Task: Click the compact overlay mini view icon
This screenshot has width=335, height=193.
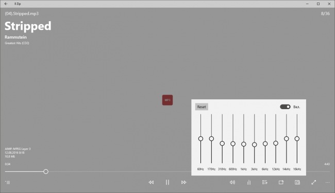Action: tap(297, 182)
